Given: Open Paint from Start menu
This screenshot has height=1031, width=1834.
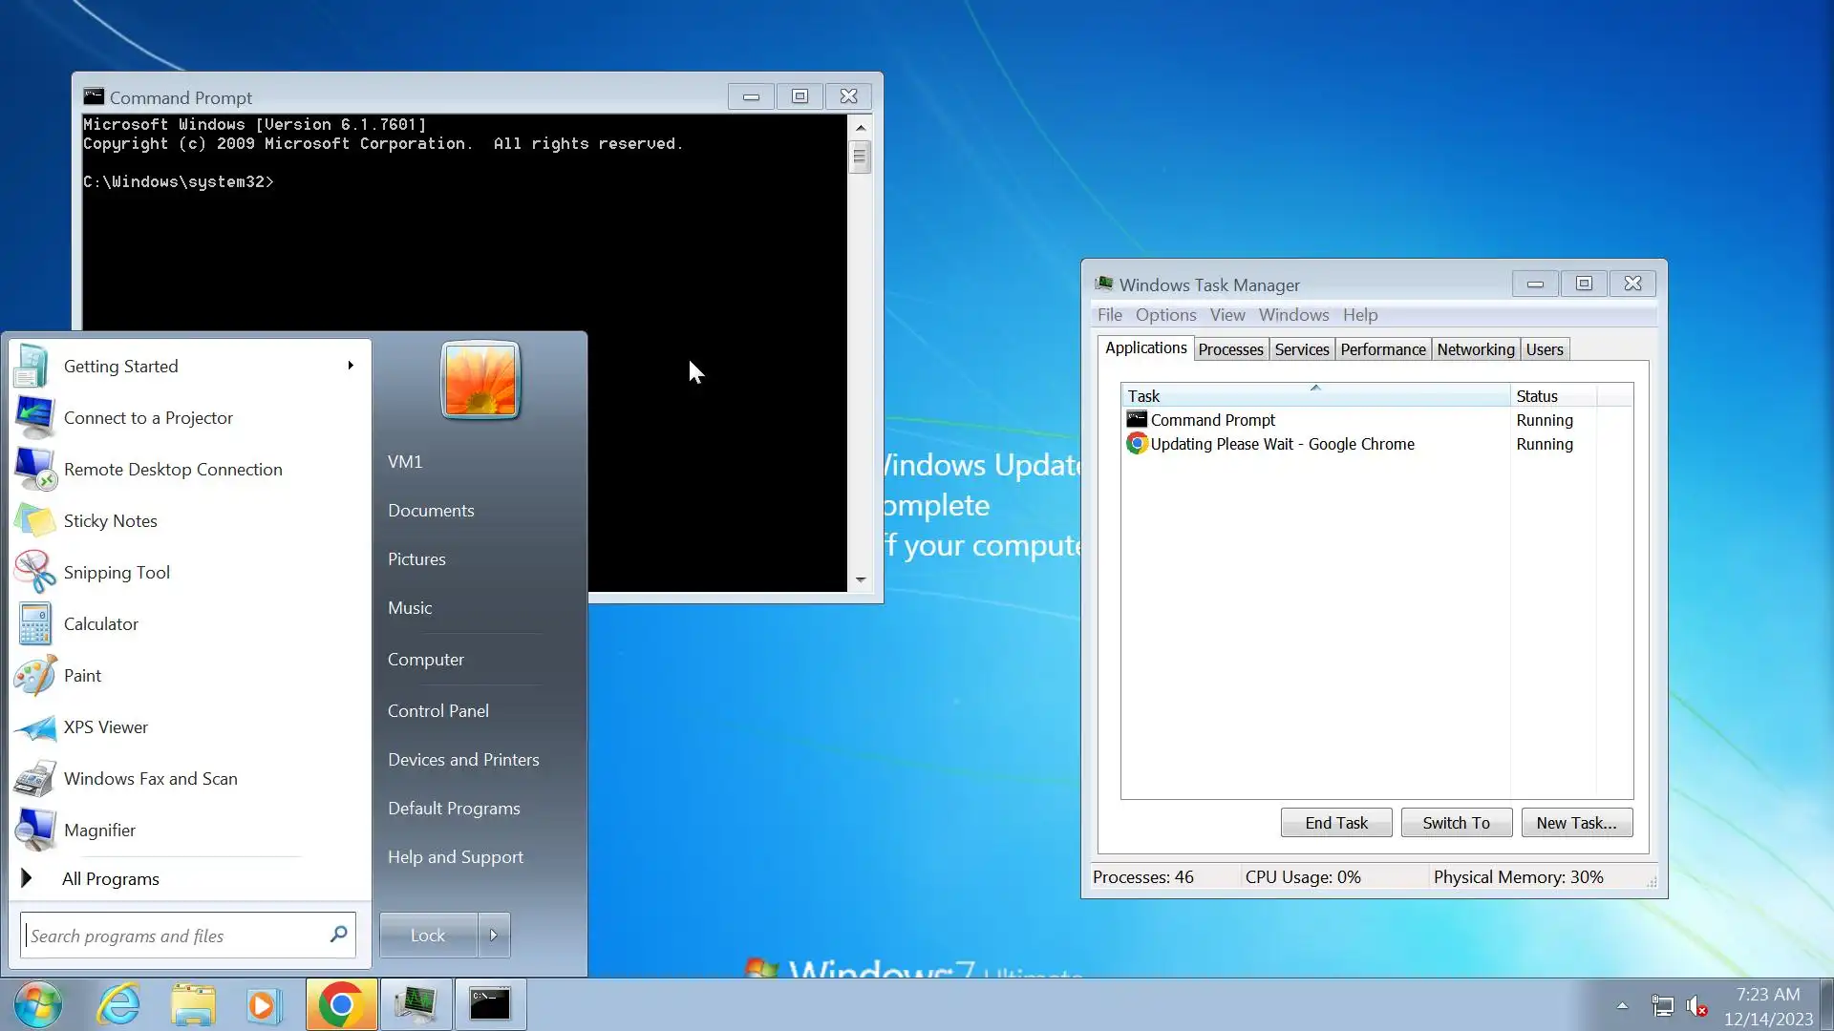Looking at the screenshot, I should [x=82, y=676].
